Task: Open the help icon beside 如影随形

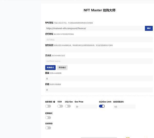Action: (x=54, y=102)
